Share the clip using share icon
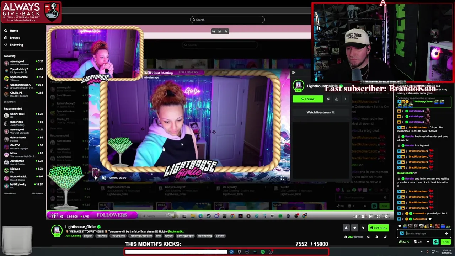The width and height of the screenshot is (455, 256). [328, 99]
